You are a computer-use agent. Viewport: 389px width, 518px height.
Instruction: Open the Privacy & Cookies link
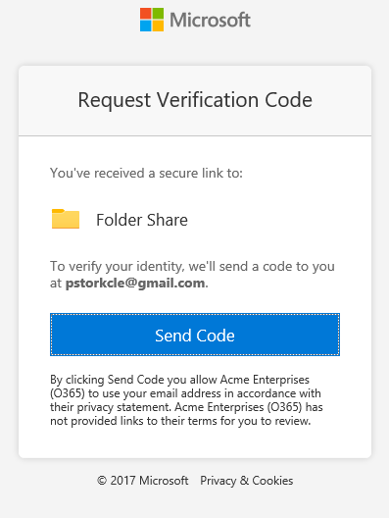point(247,481)
